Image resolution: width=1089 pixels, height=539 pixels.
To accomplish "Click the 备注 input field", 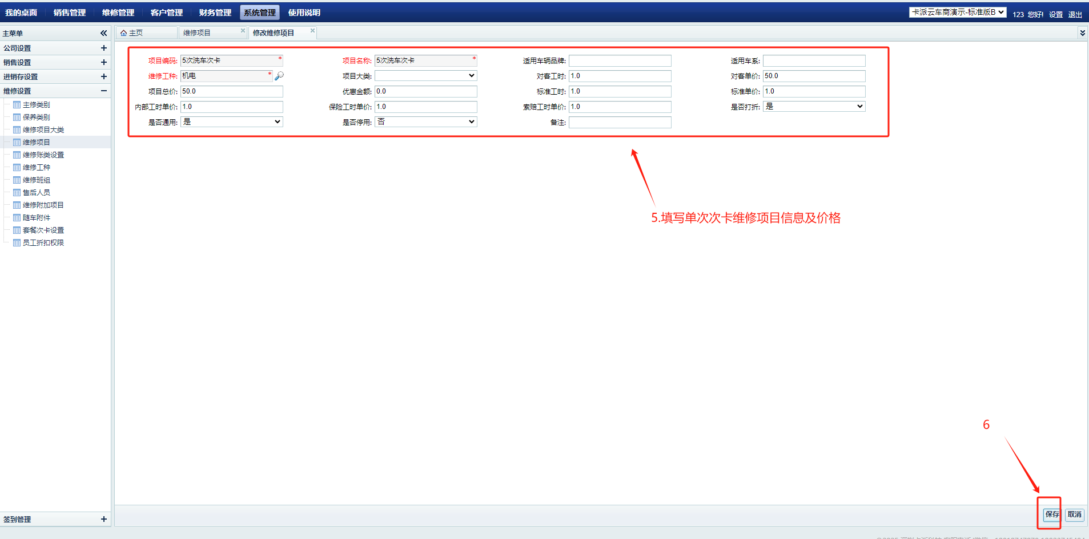I will (620, 123).
